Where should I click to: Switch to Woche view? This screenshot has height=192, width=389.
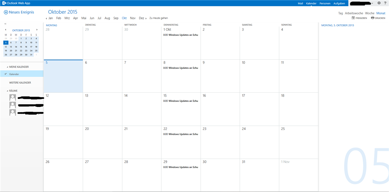[370, 13]
